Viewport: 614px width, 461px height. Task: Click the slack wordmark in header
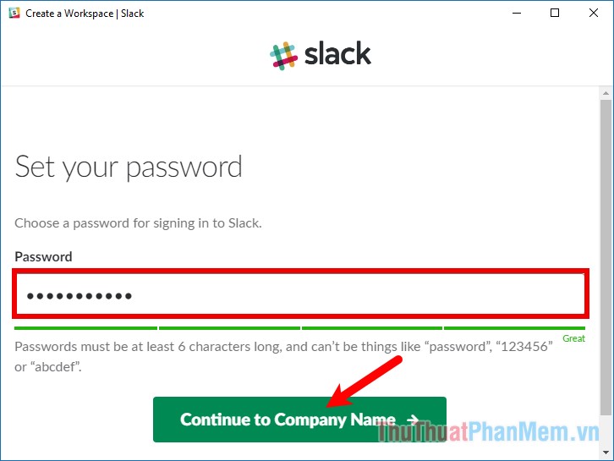pyautogui.click(x=337, y=53)
